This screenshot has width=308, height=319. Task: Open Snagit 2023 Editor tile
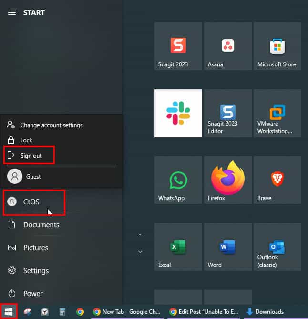pos(228,113)
